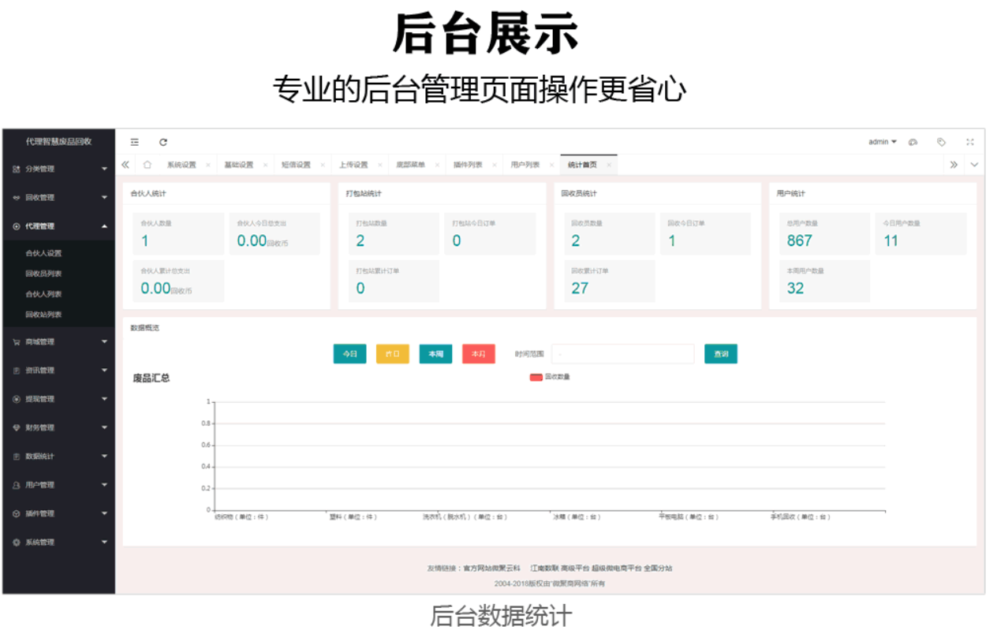This screenshot has width=997, height=641.
Task: Click the refresh icon in top bar
Action: pyautogui.click(x=163, y=142)
